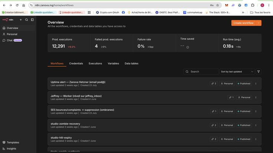Open the Prod. executions stat card

tap(69, 43)
